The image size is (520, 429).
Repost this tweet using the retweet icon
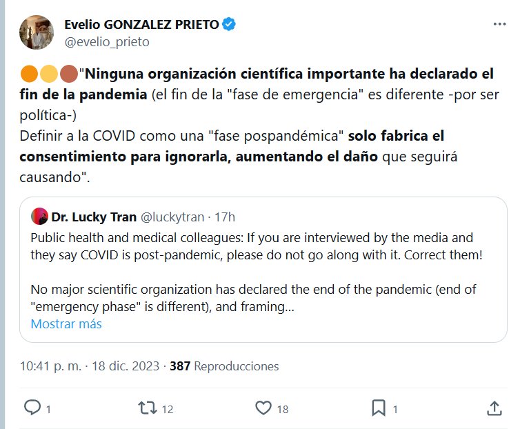[148, 408]
